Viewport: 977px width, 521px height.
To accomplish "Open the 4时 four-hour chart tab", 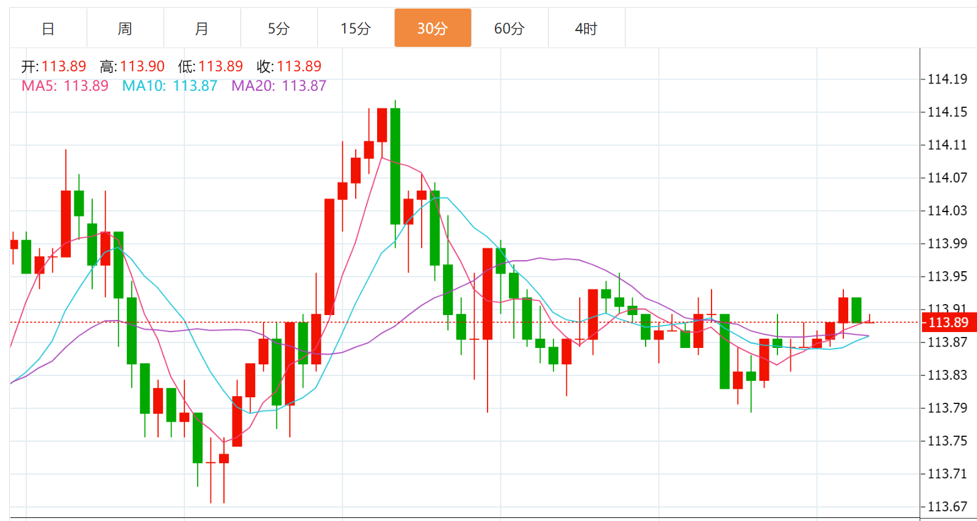I will pos(586,29).
